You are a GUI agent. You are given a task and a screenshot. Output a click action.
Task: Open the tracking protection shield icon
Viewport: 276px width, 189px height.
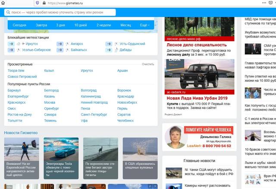(x=38, y=3)
